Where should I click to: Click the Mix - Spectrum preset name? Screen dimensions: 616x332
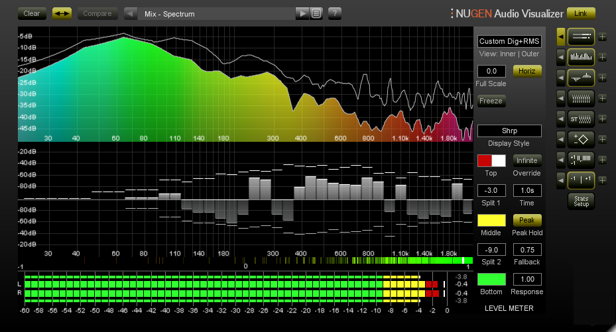pyautogui.click(x=170, y=14)
